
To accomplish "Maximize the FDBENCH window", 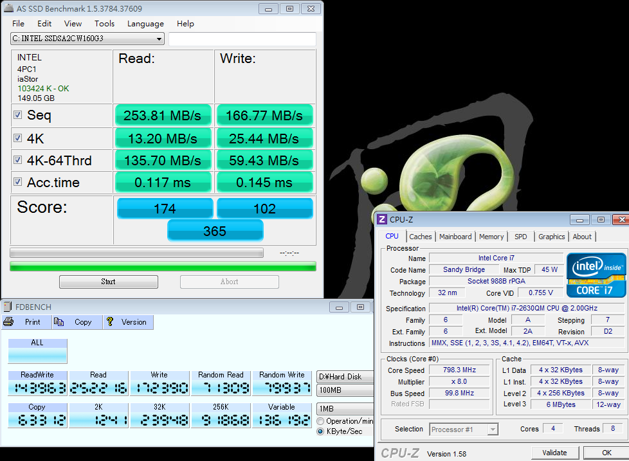I will [360, 307].
